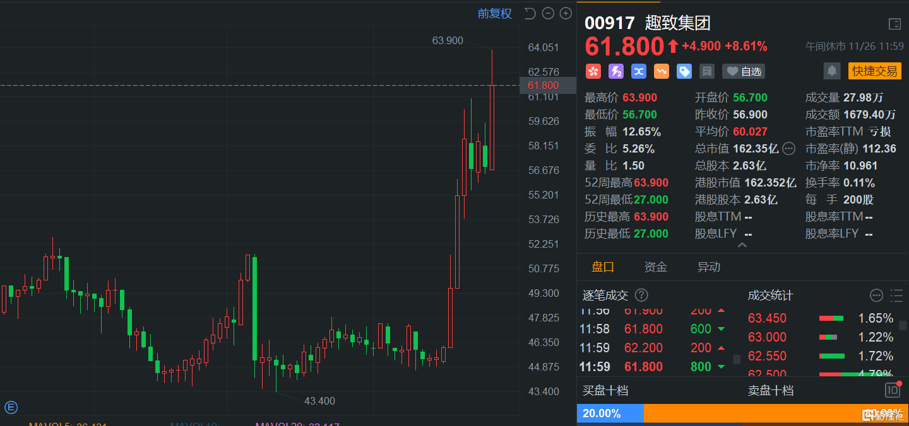Set a price alert with bell icon
Viewport: 909px width, 426px height.
(x=832, y=71)
